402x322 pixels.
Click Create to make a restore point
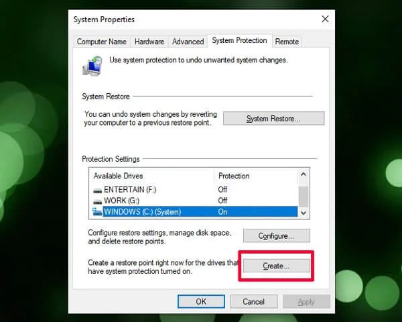click(x=276, y=266)
